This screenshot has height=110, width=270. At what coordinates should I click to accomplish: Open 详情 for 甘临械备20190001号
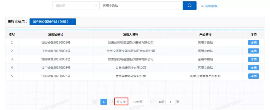pos(253,59)
